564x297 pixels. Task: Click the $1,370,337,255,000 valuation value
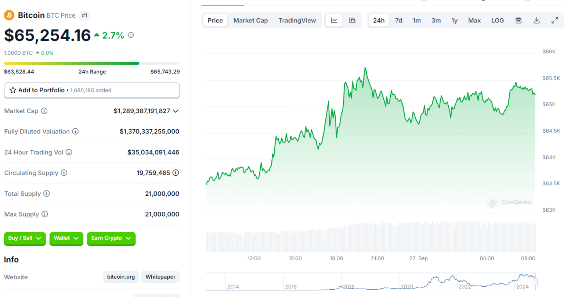pyautogui.click(x=149, y=132)
